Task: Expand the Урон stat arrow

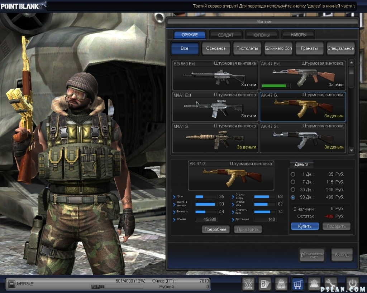Action: coord(174,197)
